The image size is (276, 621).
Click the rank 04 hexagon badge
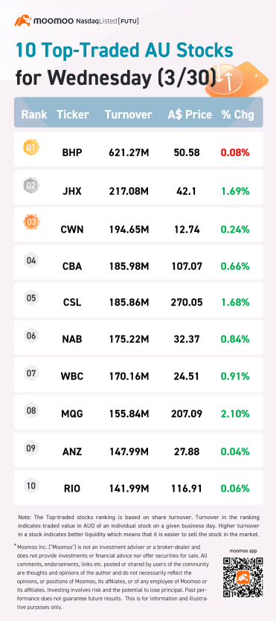31,260
